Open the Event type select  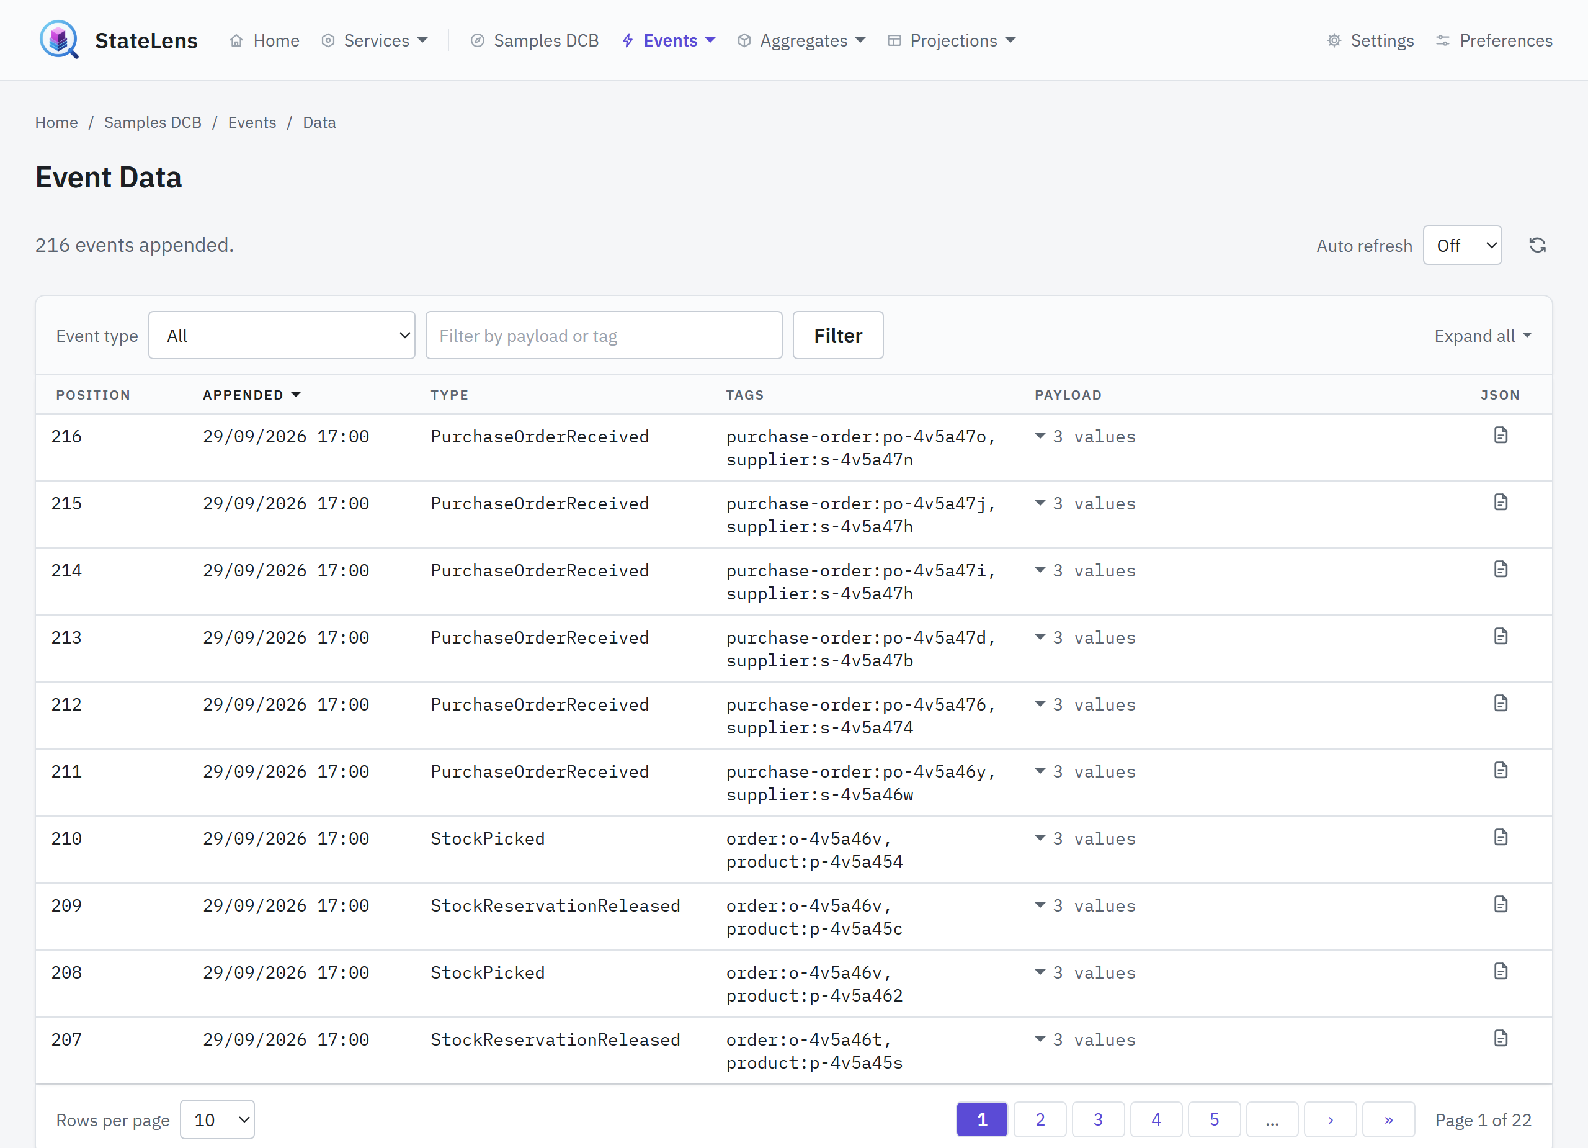click(x=282, y=336)
